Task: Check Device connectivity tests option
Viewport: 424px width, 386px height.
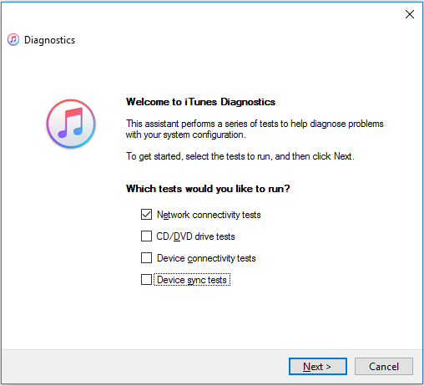Action: (x=146, y=258)
